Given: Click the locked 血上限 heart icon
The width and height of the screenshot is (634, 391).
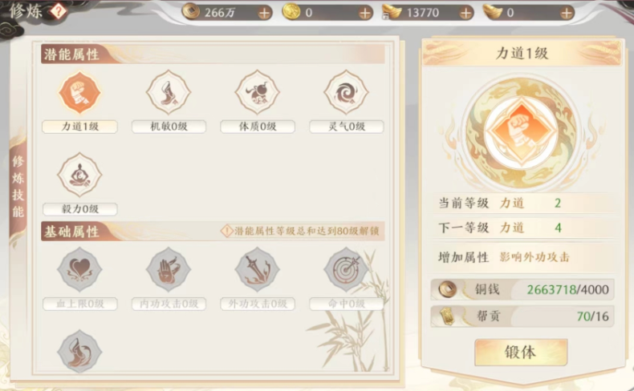Looking at the screenshot, I should pos(79,269).
